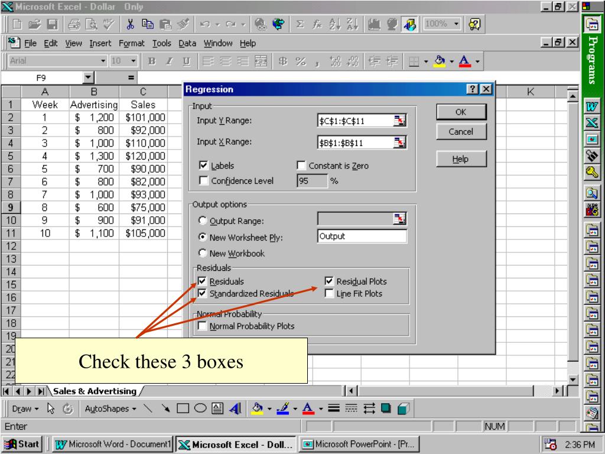The image size is (605, 454).
Task: Open the File menu
Action: [x=31, y=43]
